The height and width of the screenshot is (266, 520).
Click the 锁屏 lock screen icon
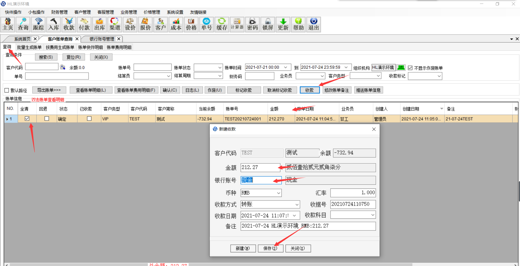268,24
